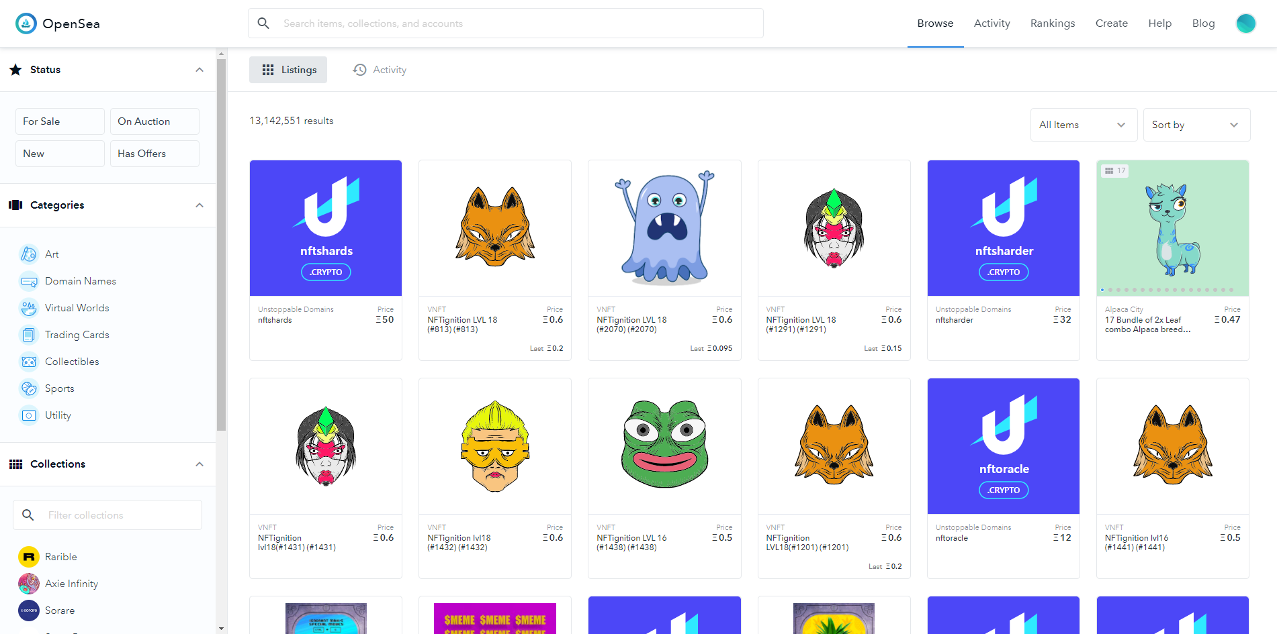Open the NFTignition #813 fox mask image
1277x634 pixels.
[495, 228]
